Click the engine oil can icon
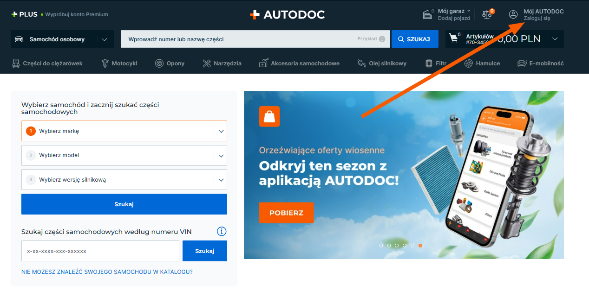The width and height of the screenshot is (589, 297). tap(361, 63)
